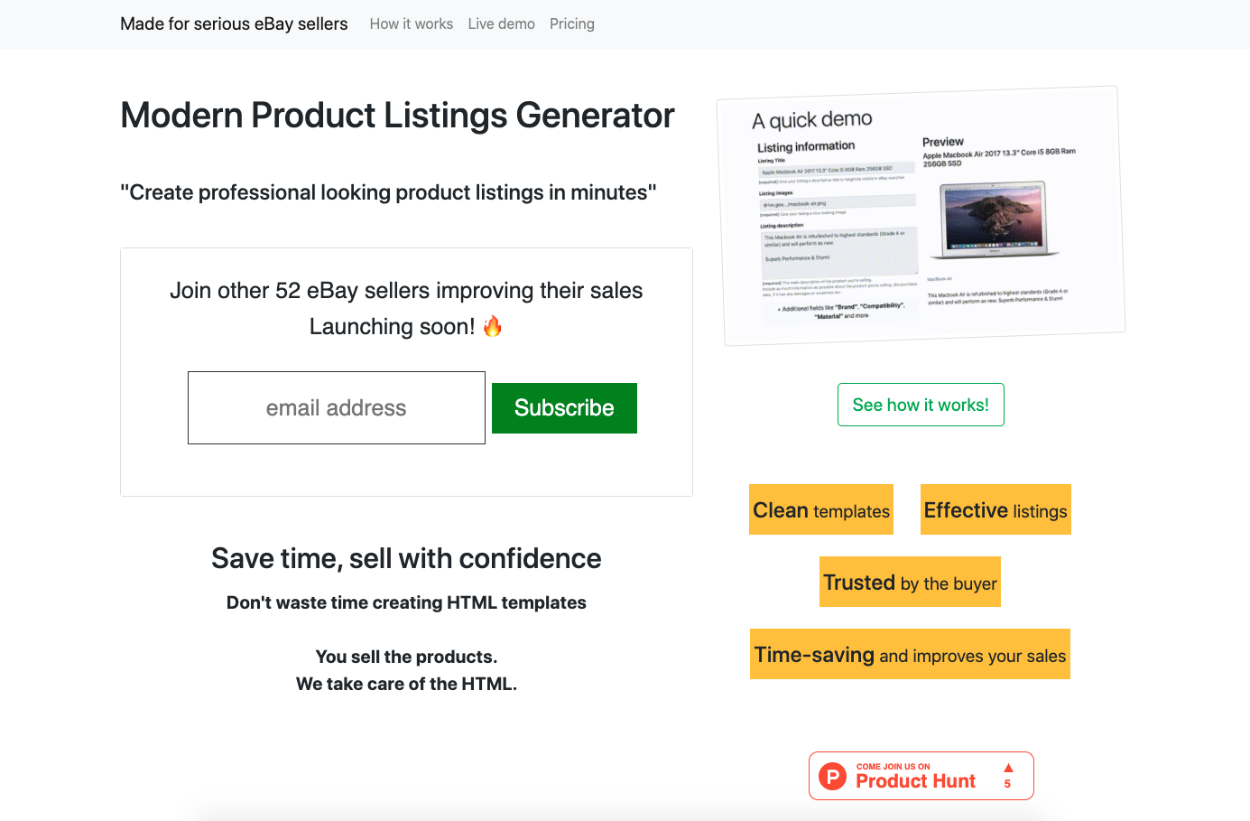Select the MacBook image inside the demo preview
The height and width of the screenshot is (821, 1250).
[x=995, y=218]
